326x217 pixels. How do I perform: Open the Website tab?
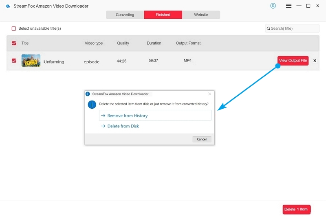pyautogui.click(x=201, y=15)
